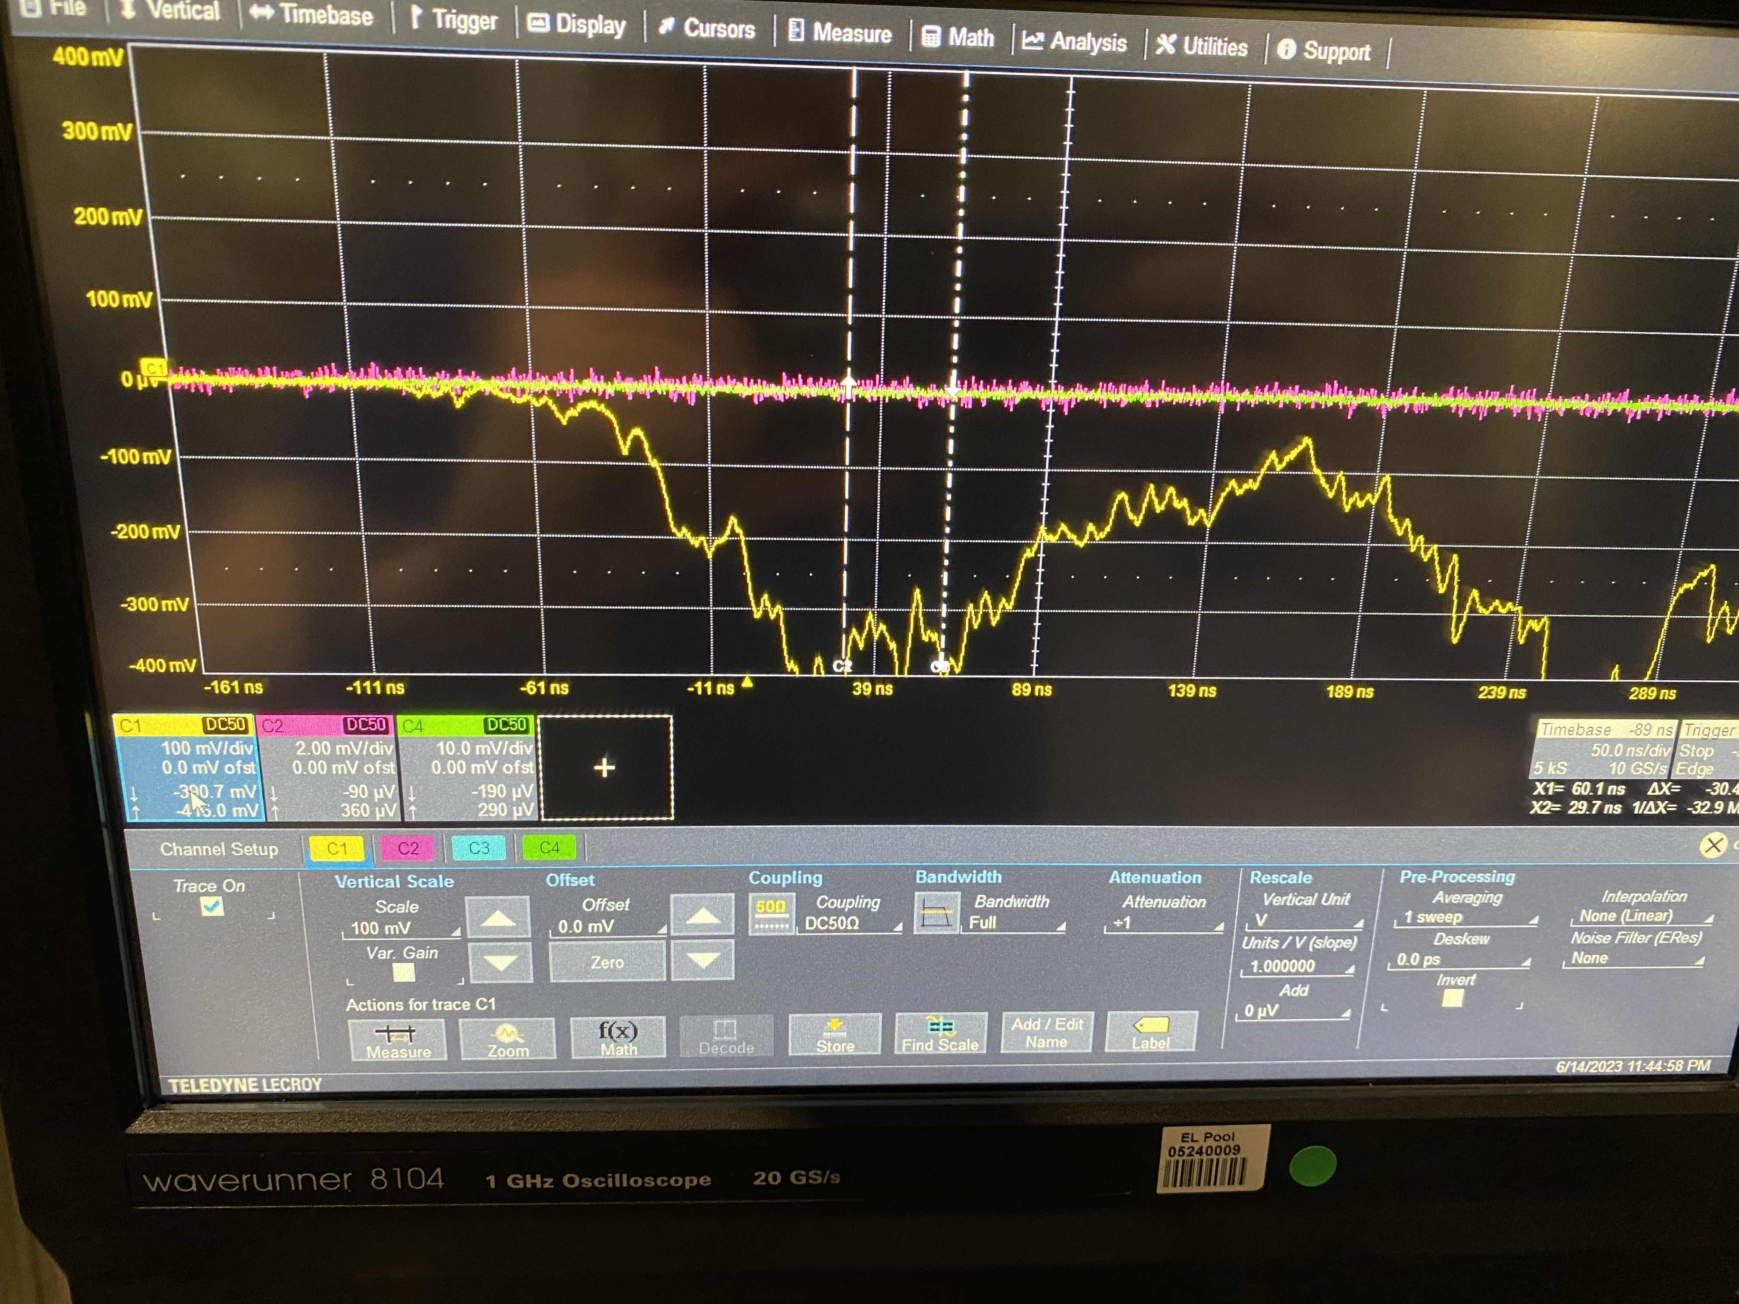The image size is (1739, 1304).
Task: Open the Noise Filter (ERes) dropdown
Action: tap(1633, 958)
